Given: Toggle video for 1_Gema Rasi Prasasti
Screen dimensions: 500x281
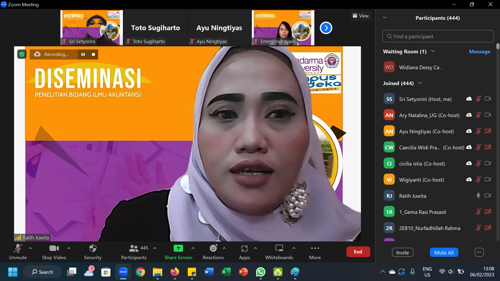Looking at the screenshot, I should 488,212.
